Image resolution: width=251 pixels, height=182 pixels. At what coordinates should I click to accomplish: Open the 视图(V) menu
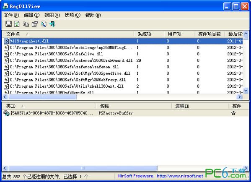52,15
